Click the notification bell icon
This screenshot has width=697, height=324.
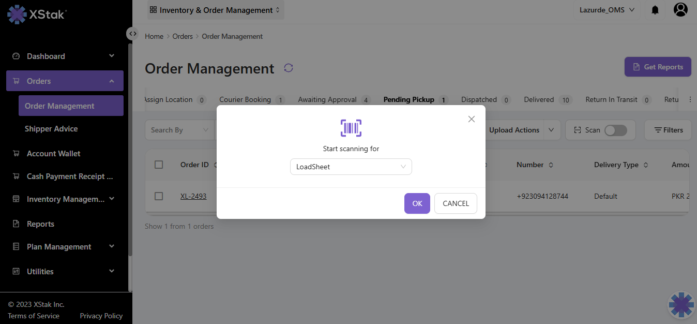click(655, 10)
